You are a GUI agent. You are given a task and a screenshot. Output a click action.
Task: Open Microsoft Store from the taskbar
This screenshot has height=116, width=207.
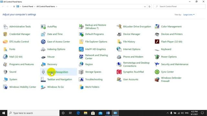point(93,113)
